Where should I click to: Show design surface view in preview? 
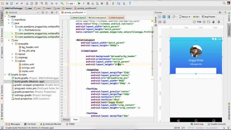(x=160, y=17)
